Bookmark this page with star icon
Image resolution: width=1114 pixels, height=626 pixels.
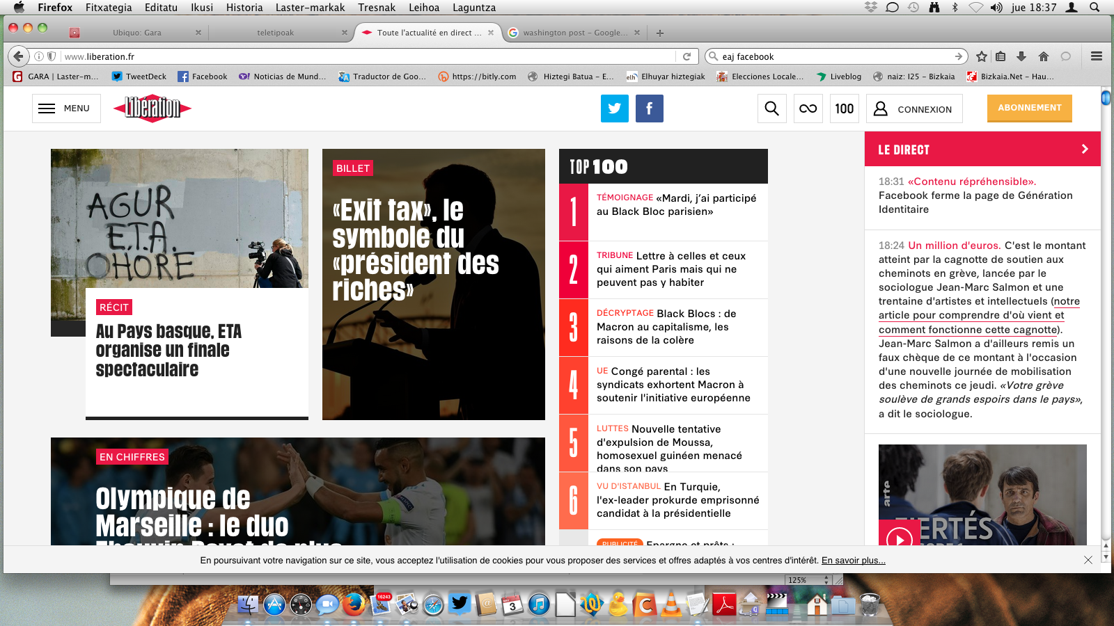(982, 56)
